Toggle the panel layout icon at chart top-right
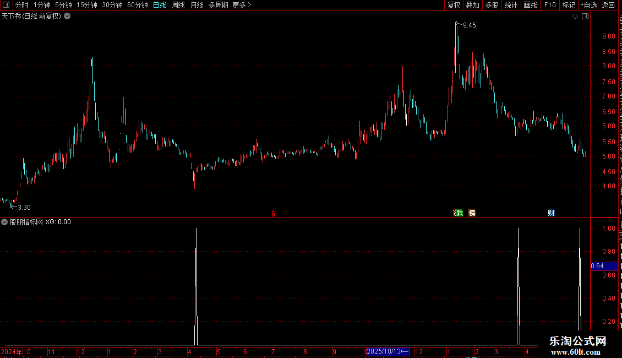 coord(585,17)
